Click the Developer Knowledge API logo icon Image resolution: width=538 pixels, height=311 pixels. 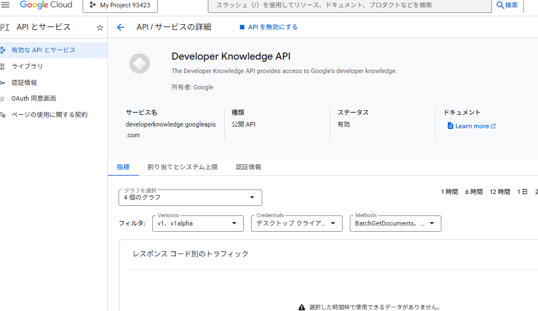point(139,64)
